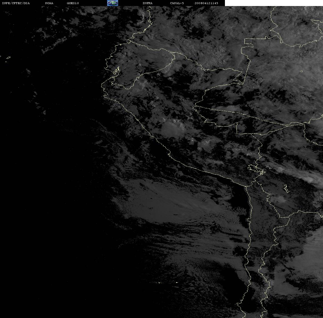This screenshot has height=318, width=323.
Task: Click the INPE/CPTEC/DSA header label
Action: (x=16, y=3)
